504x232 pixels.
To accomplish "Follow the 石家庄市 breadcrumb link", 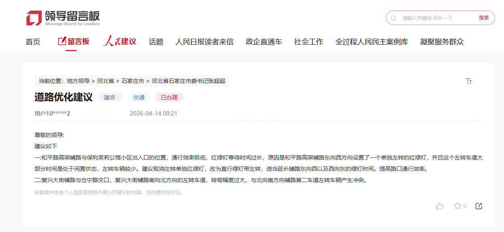I will tap(133, 81).
